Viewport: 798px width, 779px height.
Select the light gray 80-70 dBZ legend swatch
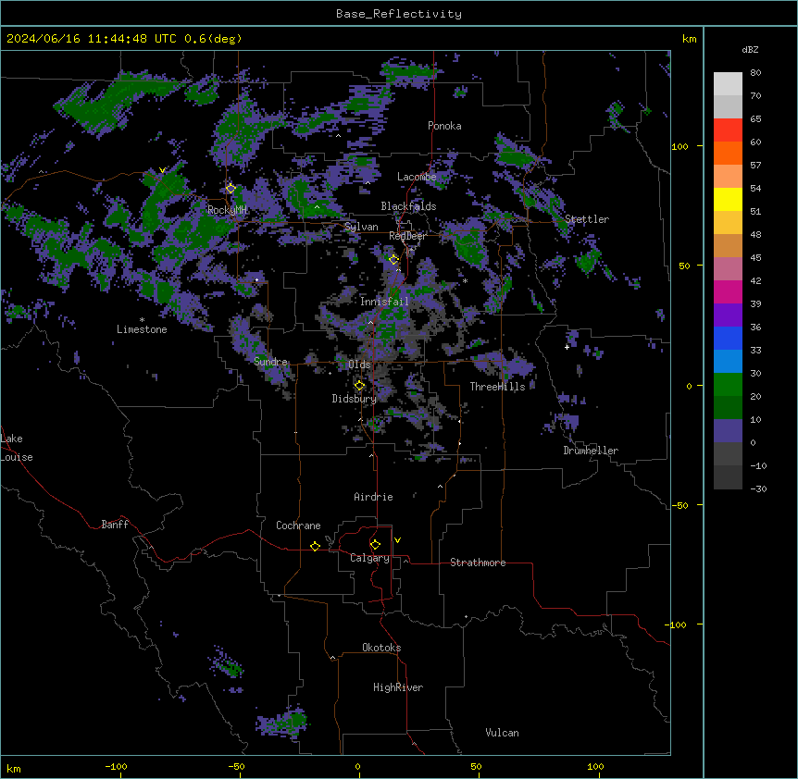[x=728, y=84]
